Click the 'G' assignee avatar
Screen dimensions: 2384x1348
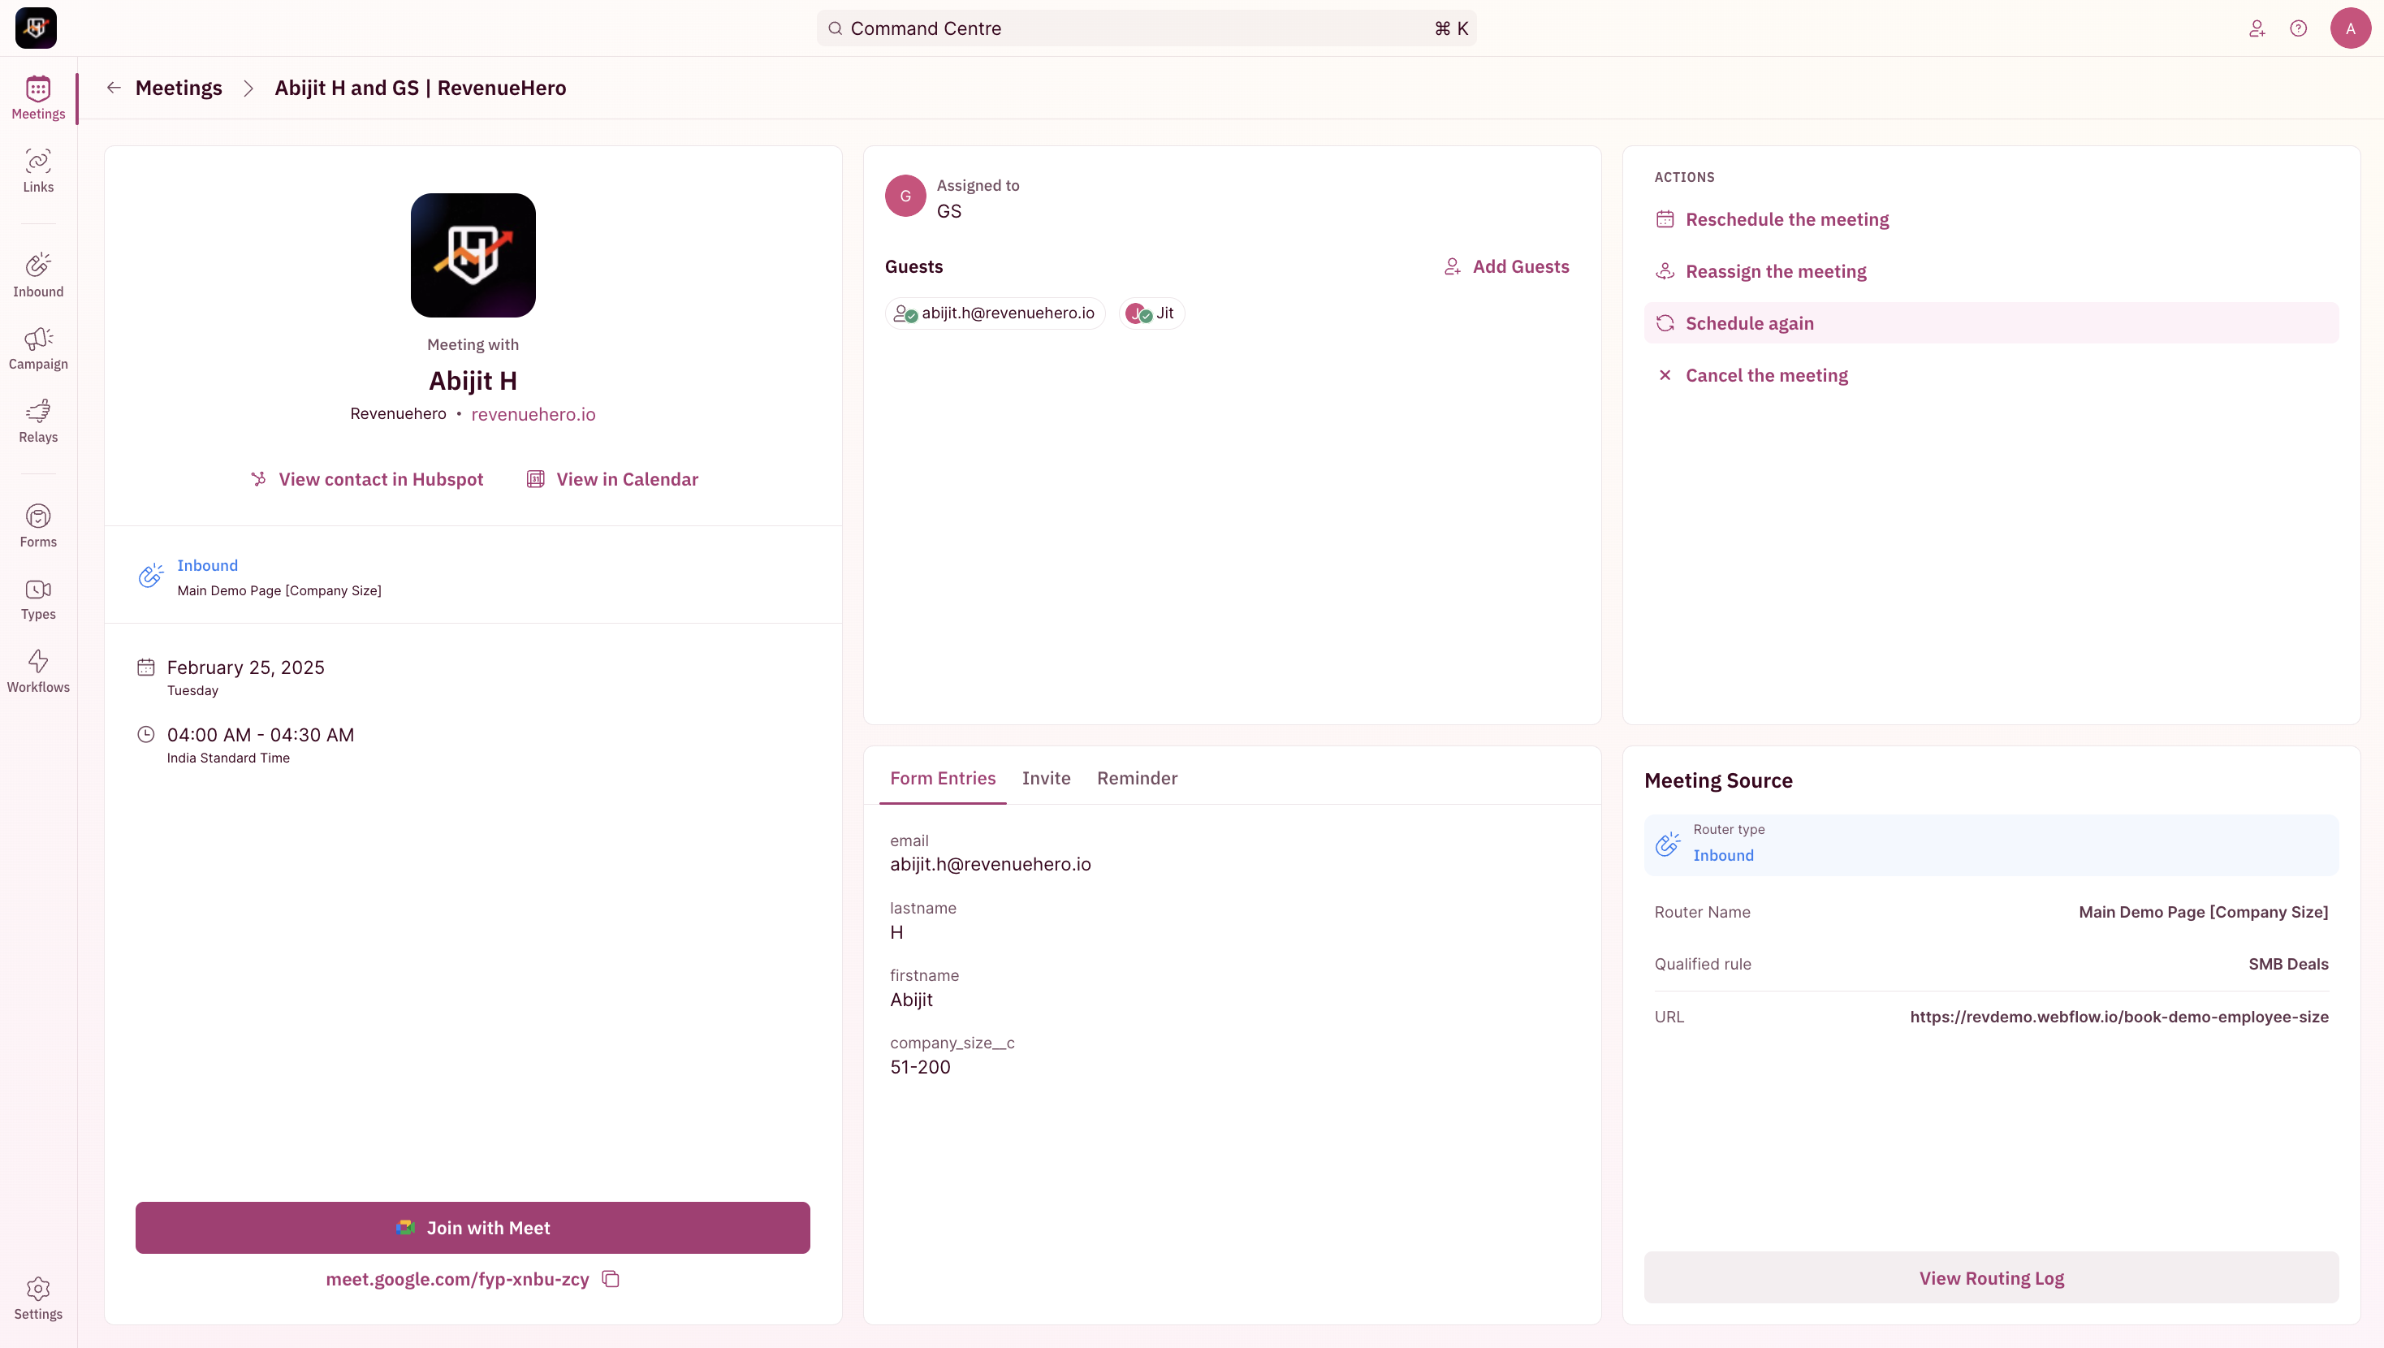[x=905, y=196]
